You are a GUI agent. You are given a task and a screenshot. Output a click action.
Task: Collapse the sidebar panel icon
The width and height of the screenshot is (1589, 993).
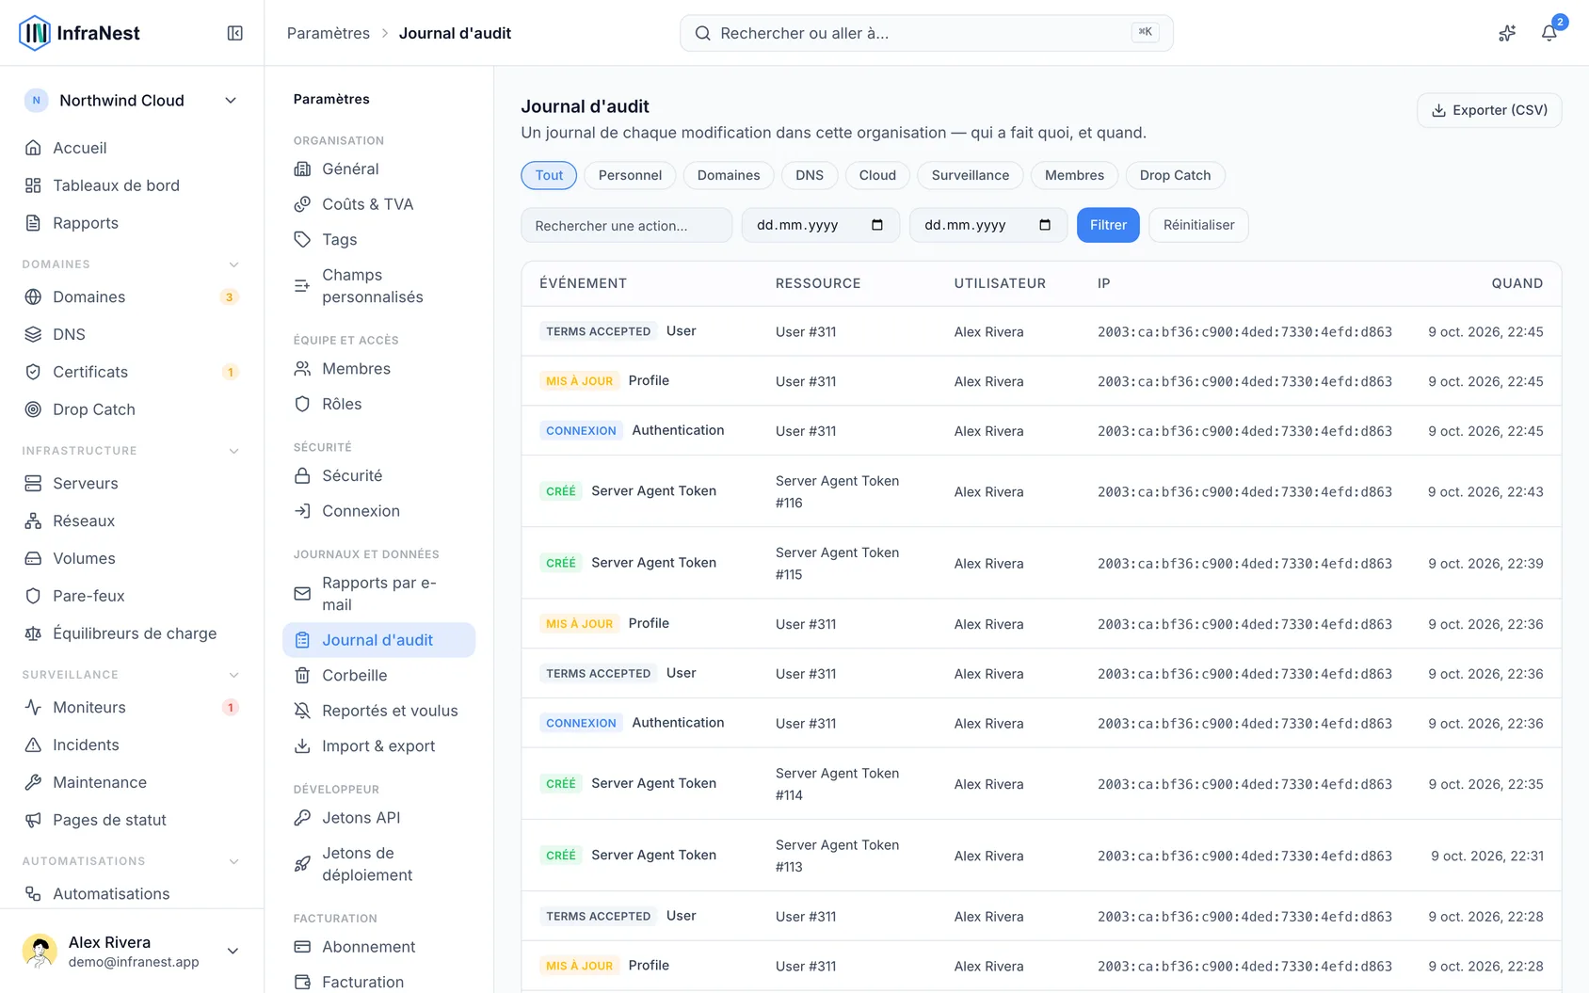pos(235,33)
